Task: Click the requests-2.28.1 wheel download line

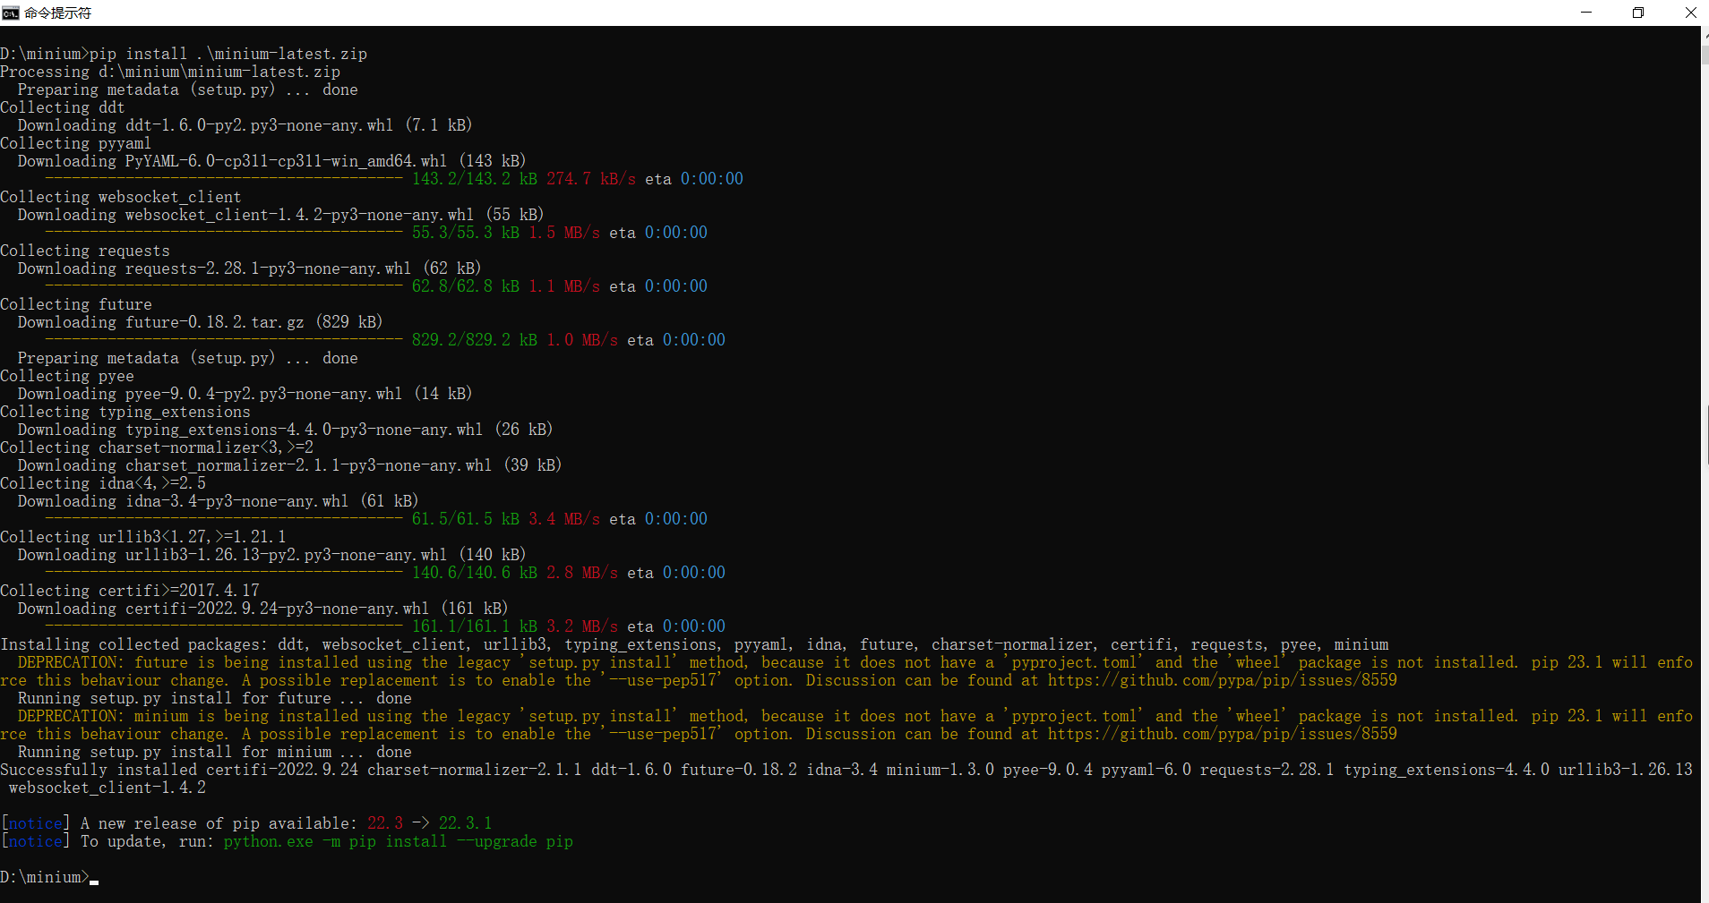Action: click(x=249, y=268)
